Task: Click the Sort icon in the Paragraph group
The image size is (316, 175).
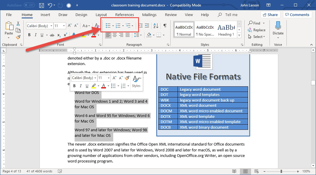Action: click(156, 26)
